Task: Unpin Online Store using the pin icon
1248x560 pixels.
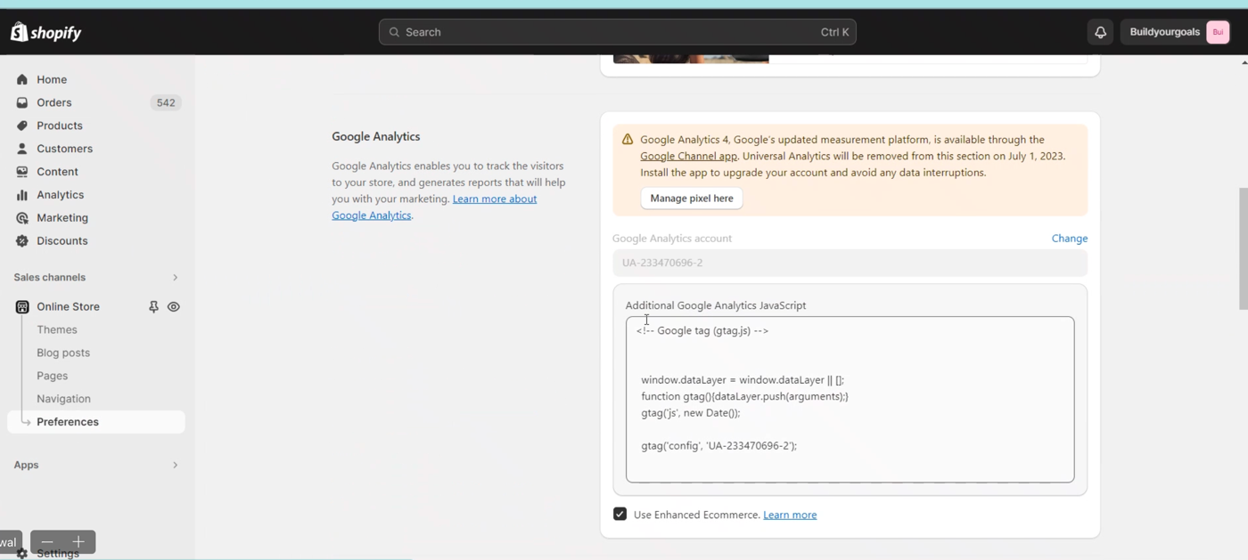Action: (x=152, y=306)
